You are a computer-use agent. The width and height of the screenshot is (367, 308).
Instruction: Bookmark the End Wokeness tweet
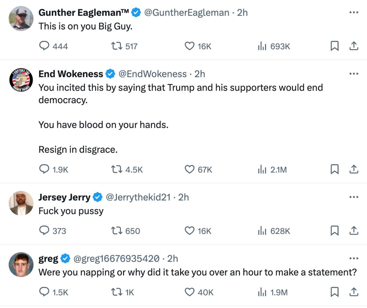[334, 169]
